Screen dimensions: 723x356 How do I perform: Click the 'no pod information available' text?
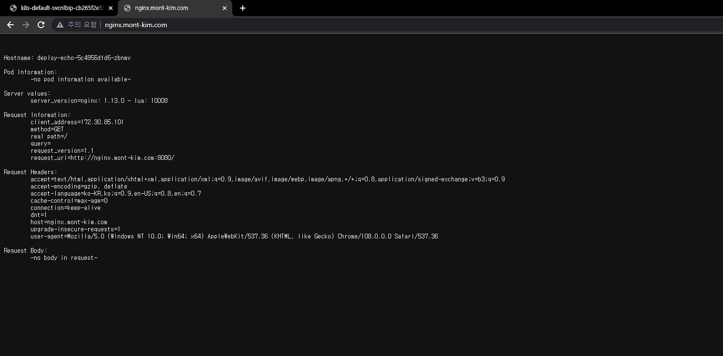81,79
